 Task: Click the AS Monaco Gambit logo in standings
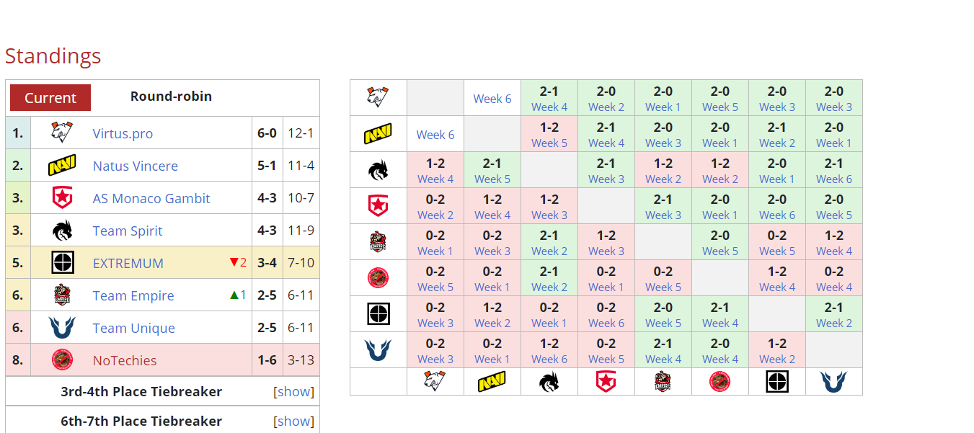[62, 198]
